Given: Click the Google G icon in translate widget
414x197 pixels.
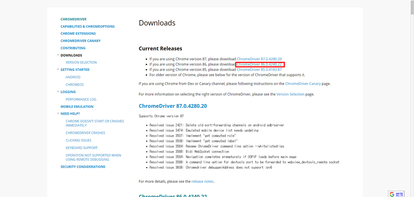Looking at the screenshot, I should pyautogui.click(x=392, y=194).
